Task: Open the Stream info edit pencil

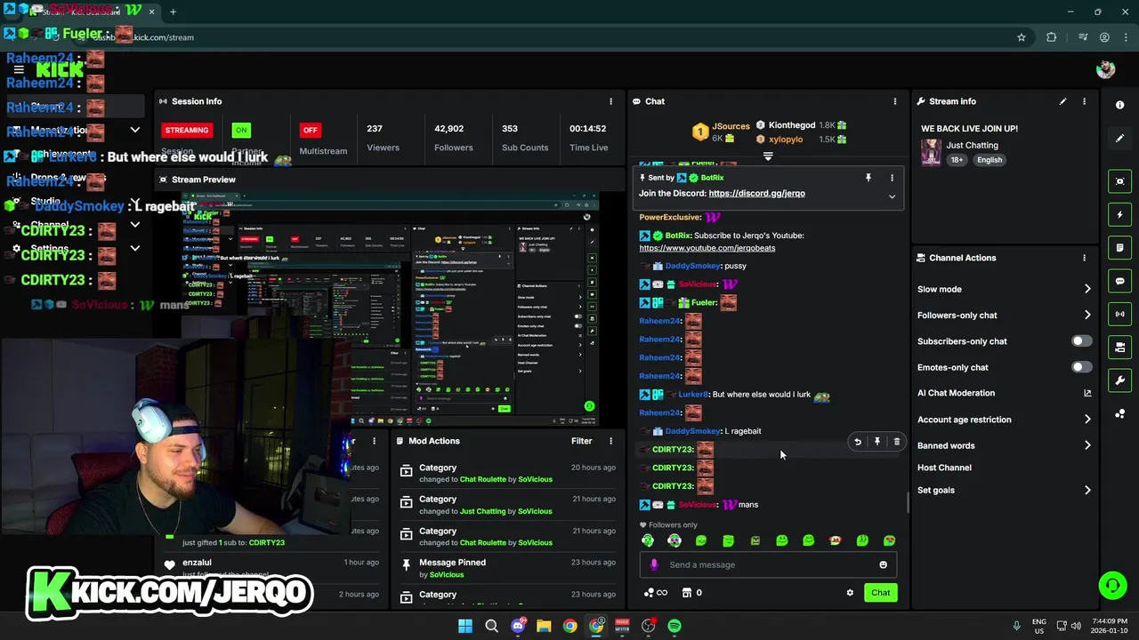Action: point(1062,101)
